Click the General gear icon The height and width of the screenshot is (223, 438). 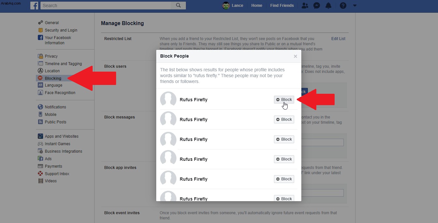click(x=40, y=23)
